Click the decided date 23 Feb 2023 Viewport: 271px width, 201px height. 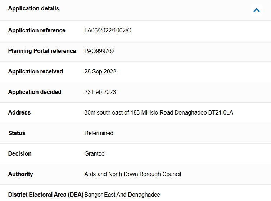click(x=100, y=92)
